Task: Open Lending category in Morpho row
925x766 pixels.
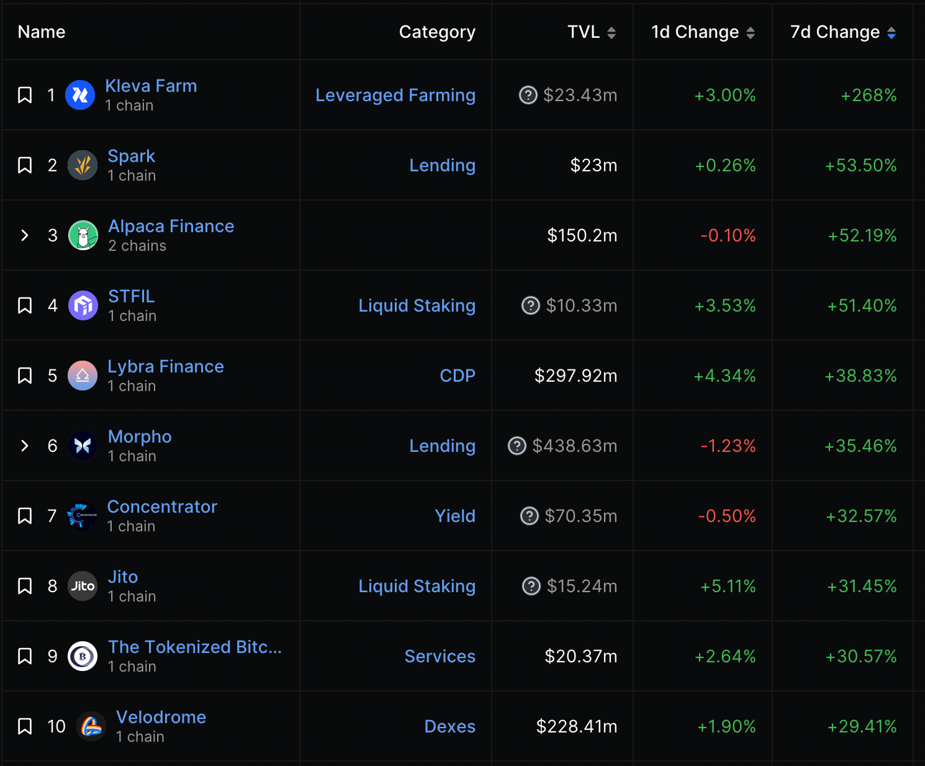Action: tap(443, 446)
